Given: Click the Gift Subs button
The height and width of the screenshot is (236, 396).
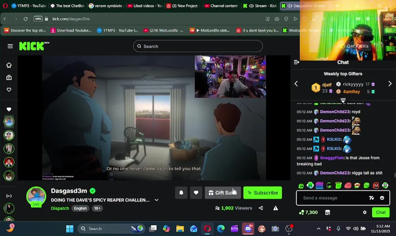Looking at the screenshot, I should [x=223, y=193].
